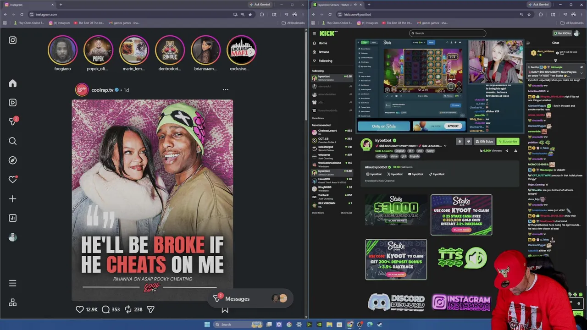Open coolrap.tv profile link
The image size is (587, 330).
tap(102, 90)
